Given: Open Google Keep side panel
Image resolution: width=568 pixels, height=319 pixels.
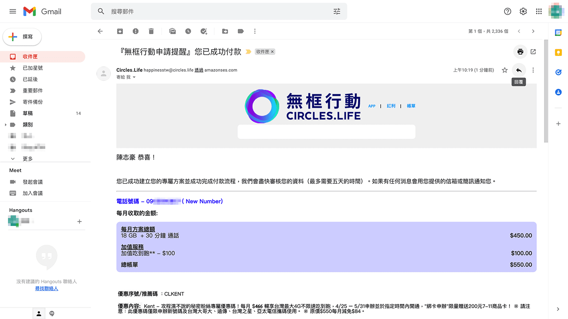Looking at the screenshot, I should coord(558,52).
